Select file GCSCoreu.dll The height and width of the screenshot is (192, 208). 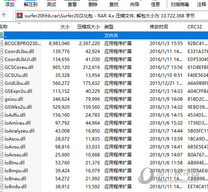pos(19,67)
